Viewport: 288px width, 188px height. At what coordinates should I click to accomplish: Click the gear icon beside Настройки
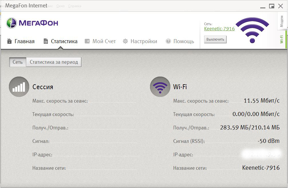[125, 41]
